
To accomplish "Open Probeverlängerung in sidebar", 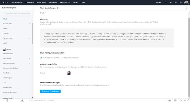I will [x=10, y=92].
